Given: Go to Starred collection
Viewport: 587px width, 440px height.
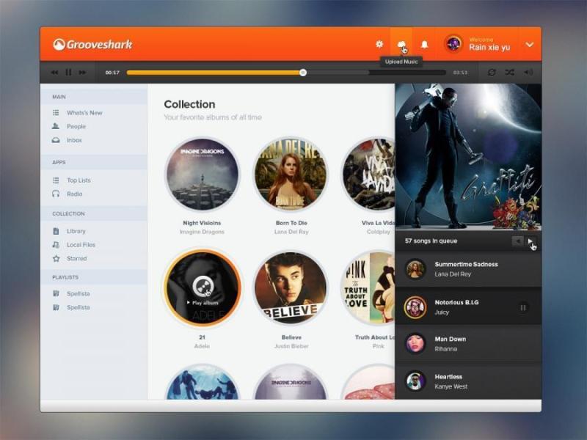Looking at the screenshot, I should pos(76,259).
